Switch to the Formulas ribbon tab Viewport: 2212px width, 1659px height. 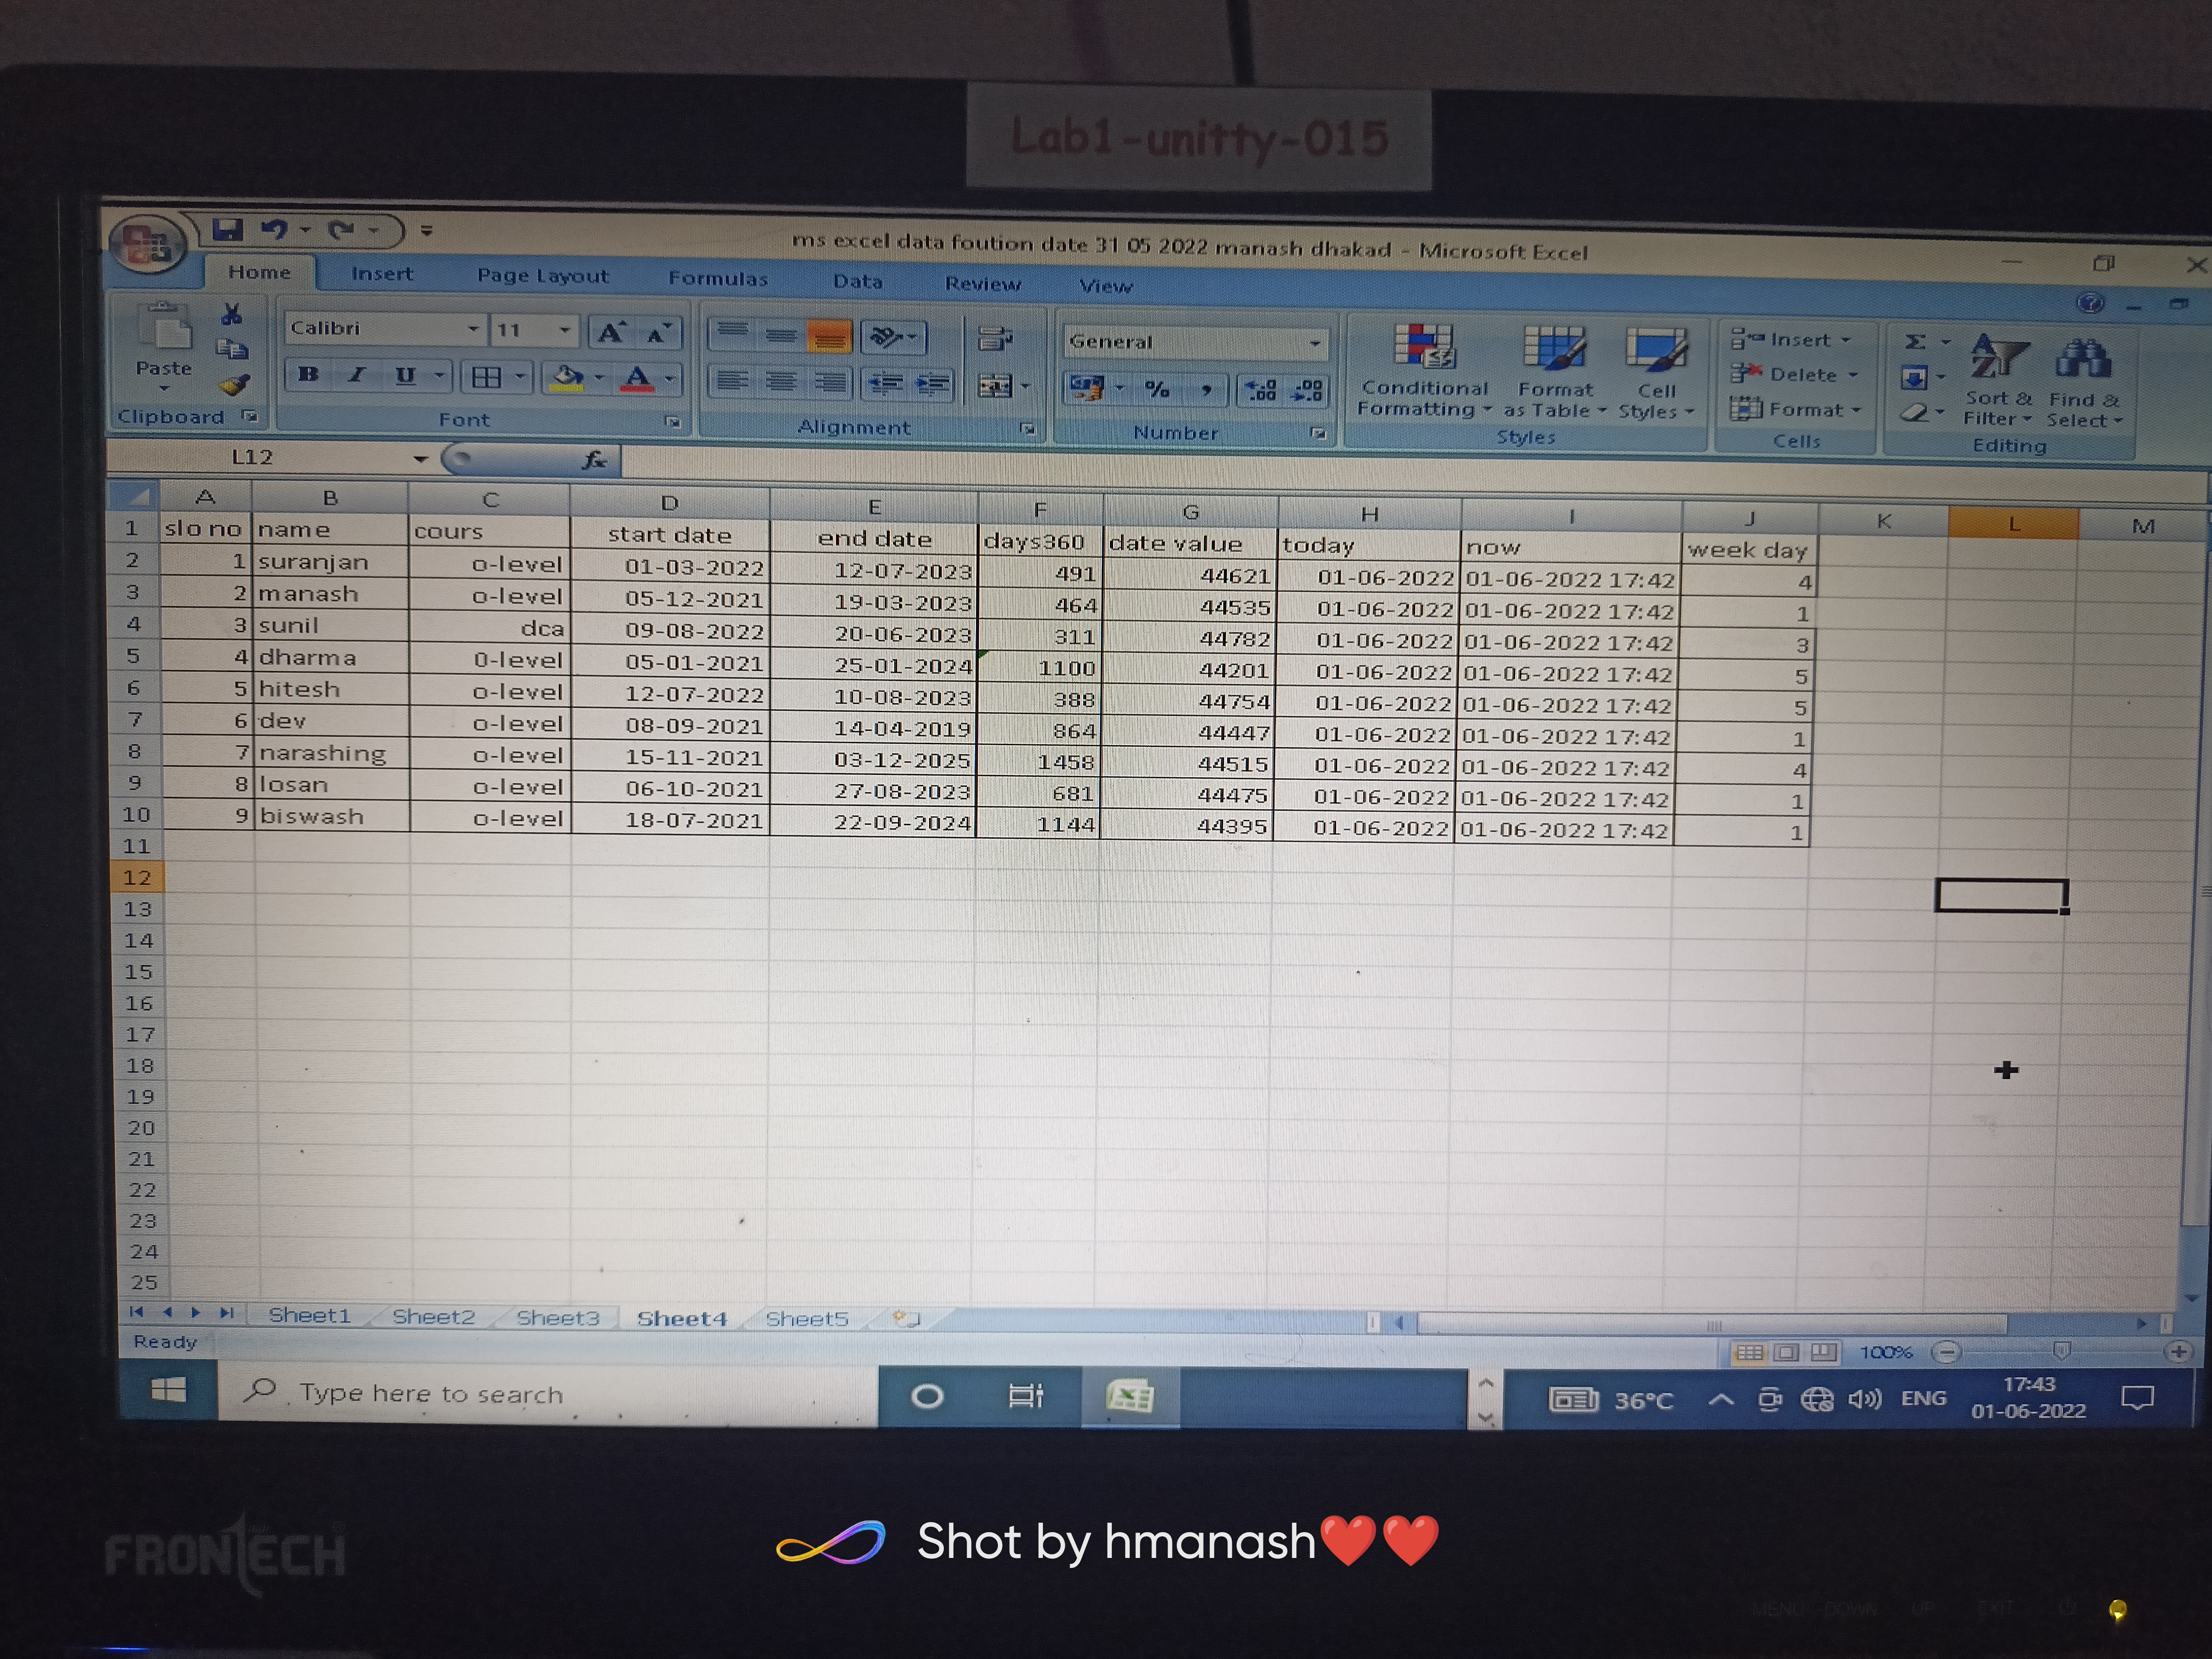tap(718, 279)
